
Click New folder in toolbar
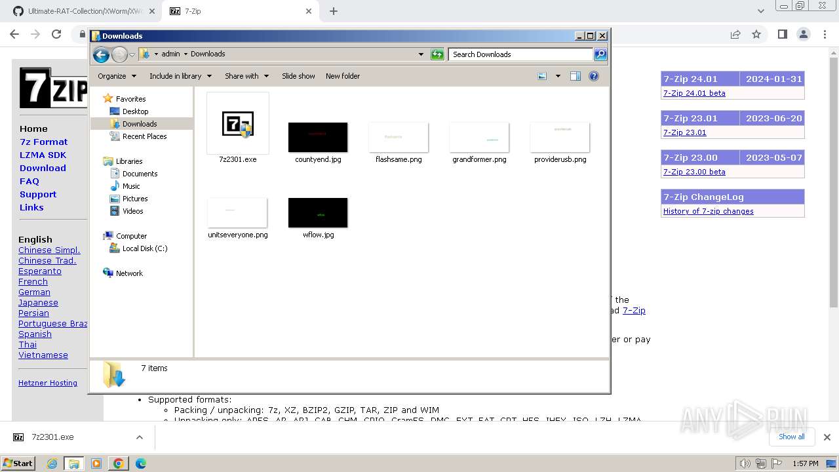click(343, 76)
